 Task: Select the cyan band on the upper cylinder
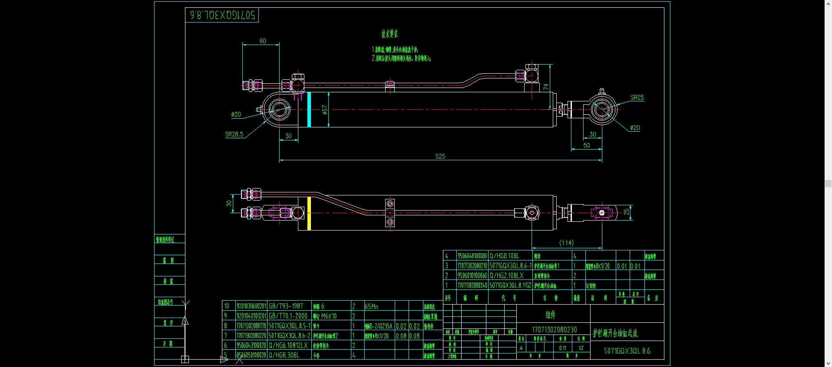(309, 110)
